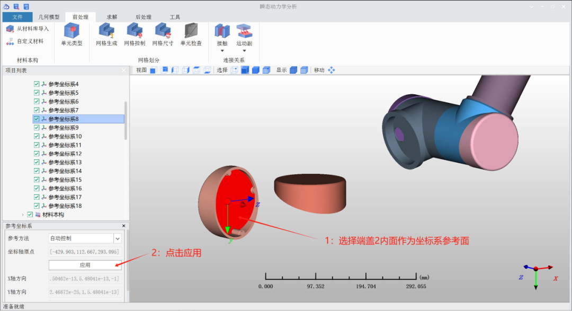Open the 参考方法 dropdown arrow
572x311 pixels.
118,238
